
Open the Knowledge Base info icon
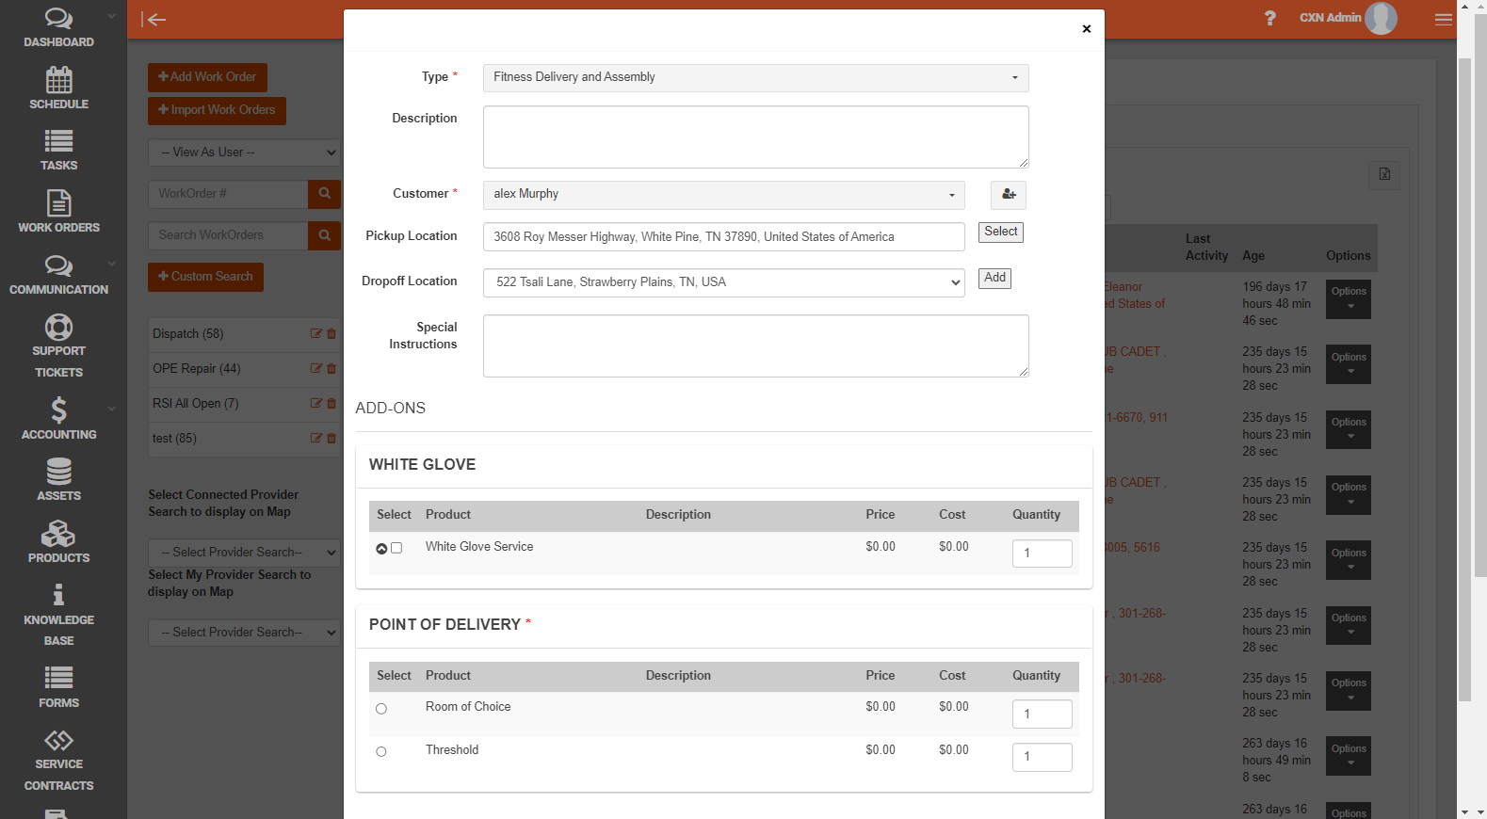pos(58,595)
